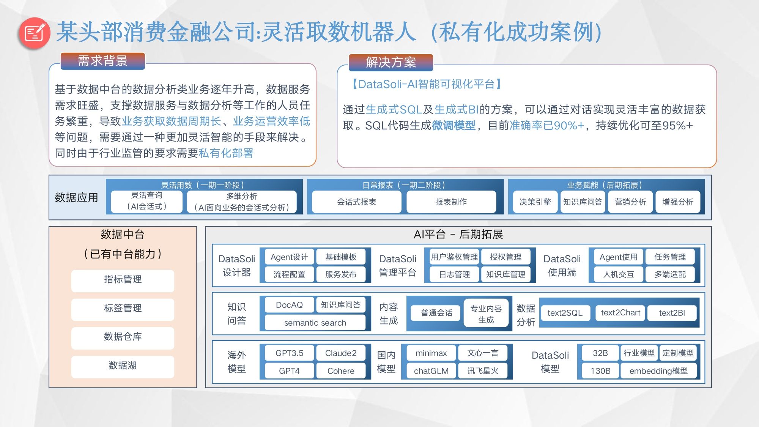Click the semantic search box
The height and width of the screenshot is (427, 759).
[x=315, y=323]
